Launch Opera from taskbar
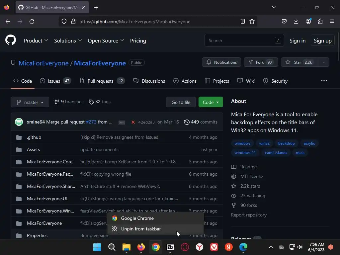 [x=185, y=247]
